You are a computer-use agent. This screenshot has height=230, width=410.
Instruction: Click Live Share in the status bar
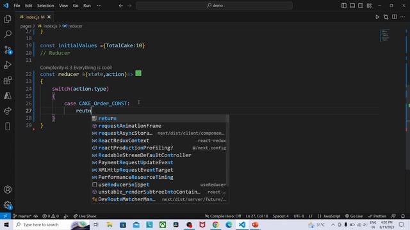(x=85, y=216)
